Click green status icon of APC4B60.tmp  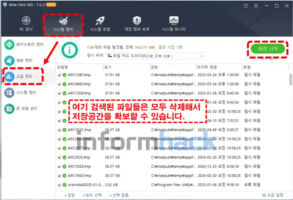point(64,84)
